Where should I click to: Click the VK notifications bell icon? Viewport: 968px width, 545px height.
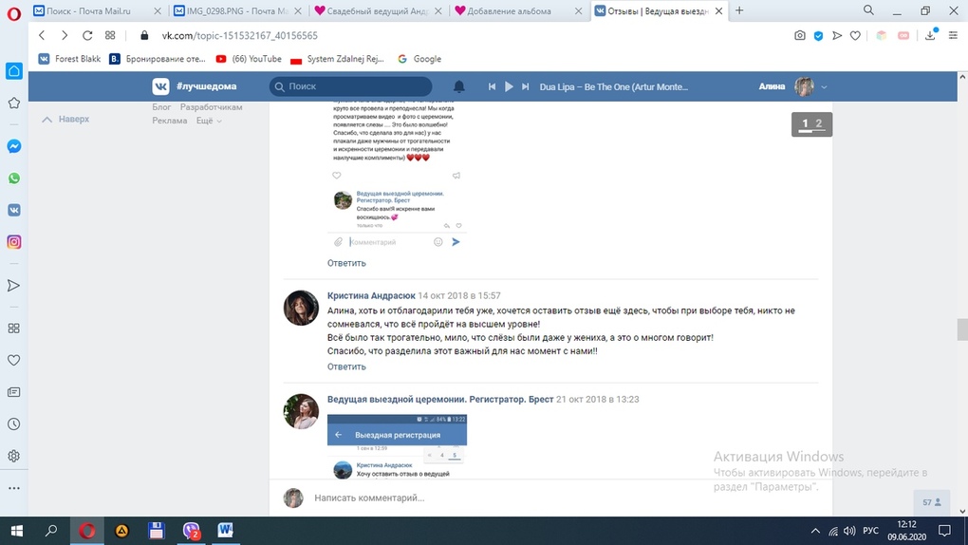pos(458,86)
